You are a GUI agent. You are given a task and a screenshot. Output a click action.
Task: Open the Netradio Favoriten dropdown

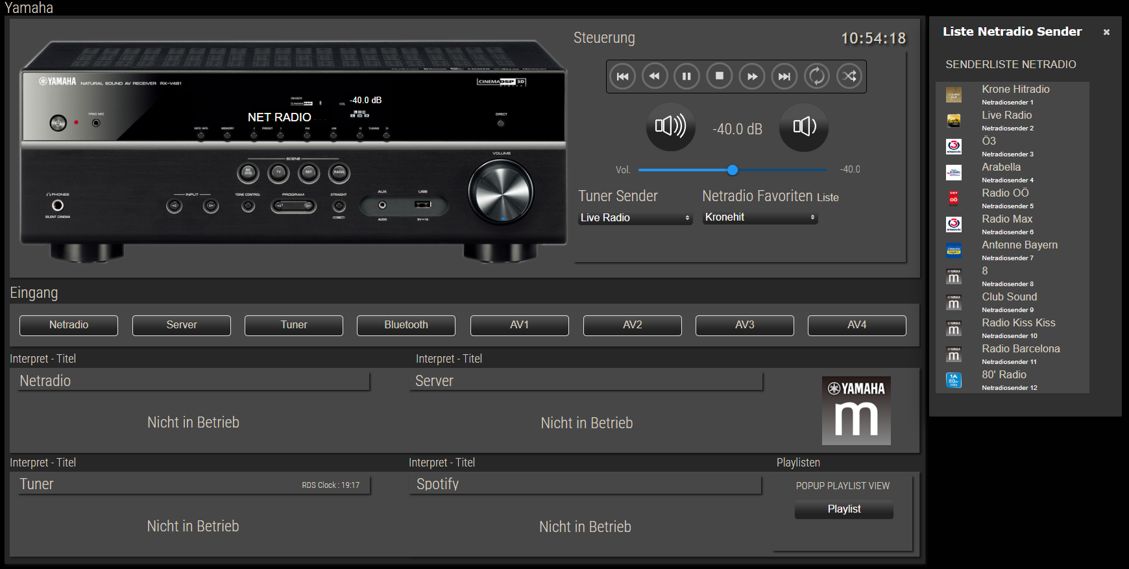pos(760,217)
